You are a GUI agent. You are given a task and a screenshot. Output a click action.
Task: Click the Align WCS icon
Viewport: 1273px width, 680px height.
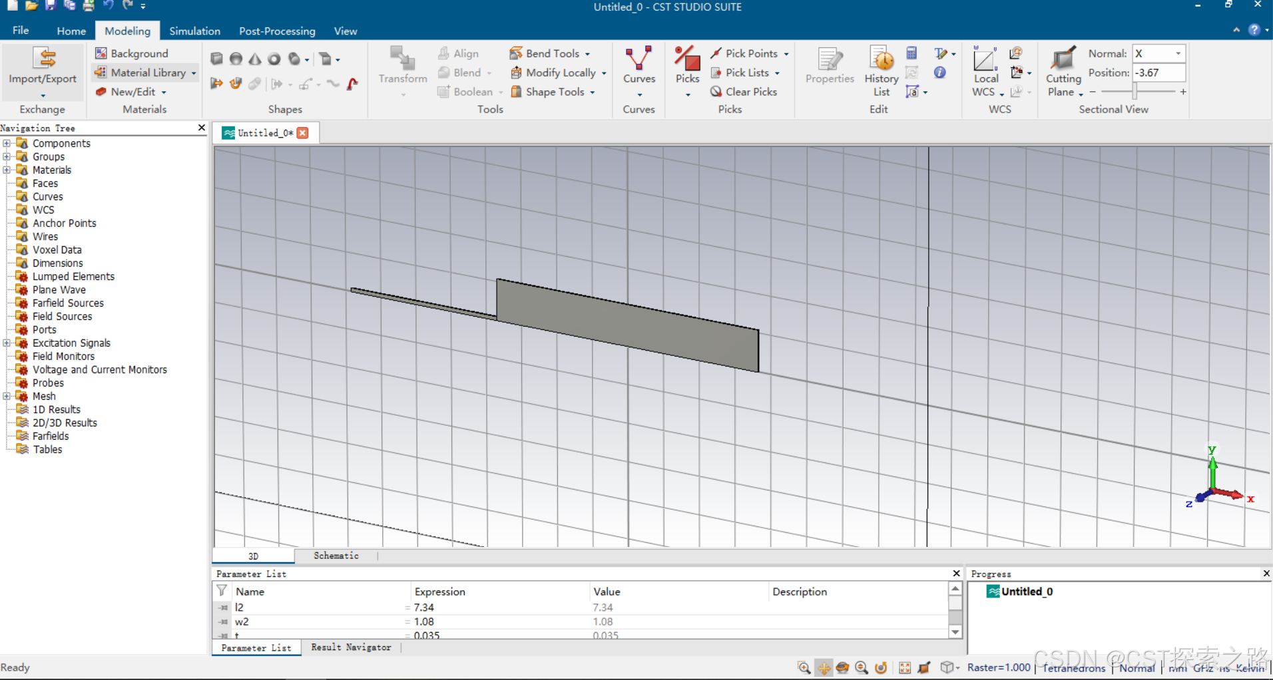(x=1016, y=53)
